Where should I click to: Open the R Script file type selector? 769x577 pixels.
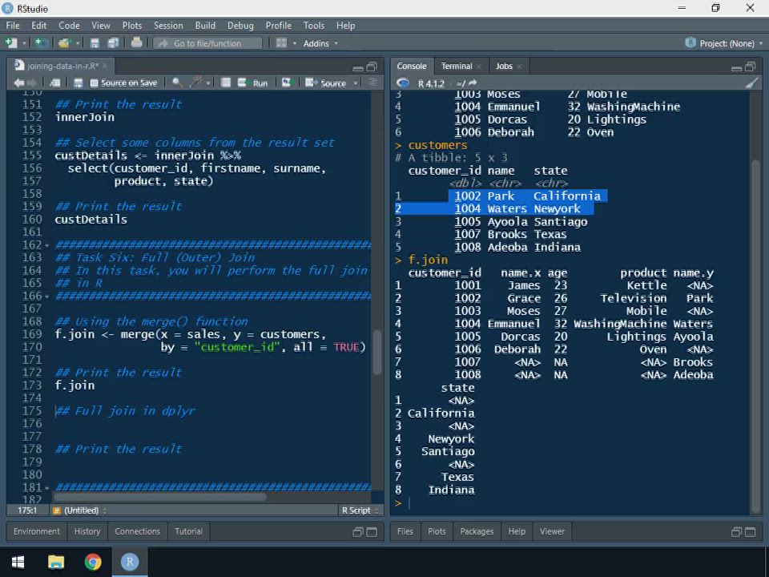pos(358,510)
